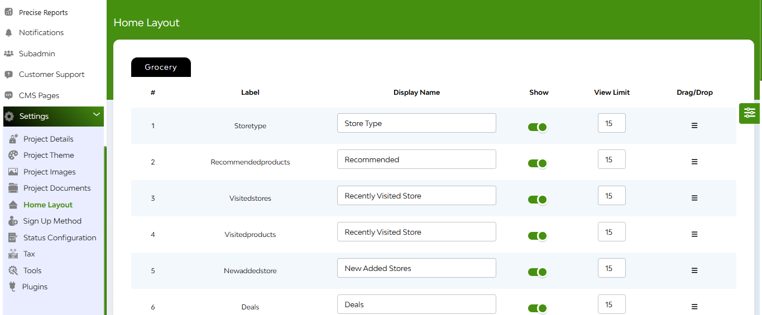Open Sign Up Method settings
The height and width of the screenshot is (315, 762).
[52, 221]
